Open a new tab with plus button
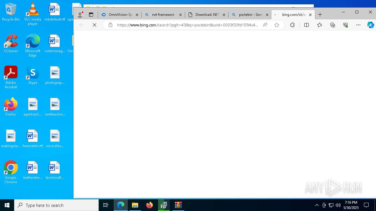Viewport: 376px width, 211px height. (x=320, y=15)
